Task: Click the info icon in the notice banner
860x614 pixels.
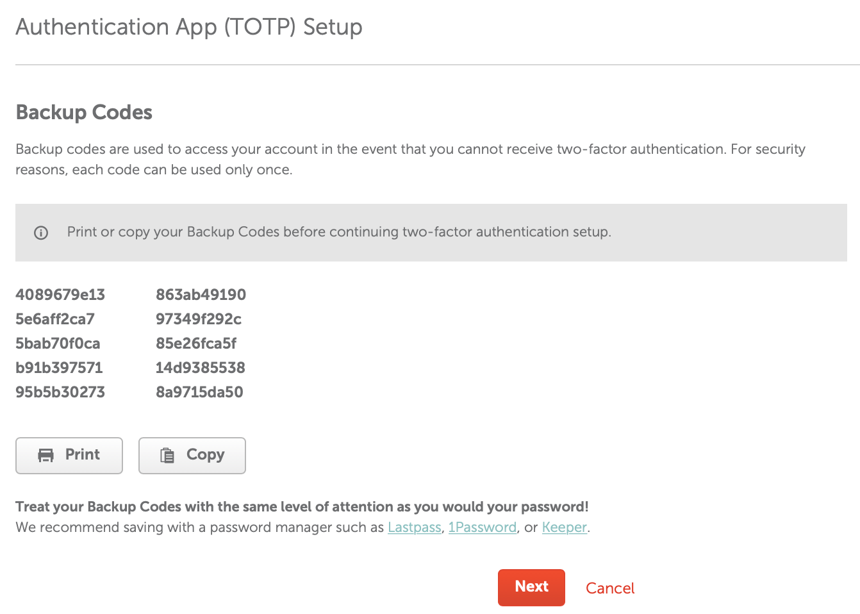Action: click(41, 233)
